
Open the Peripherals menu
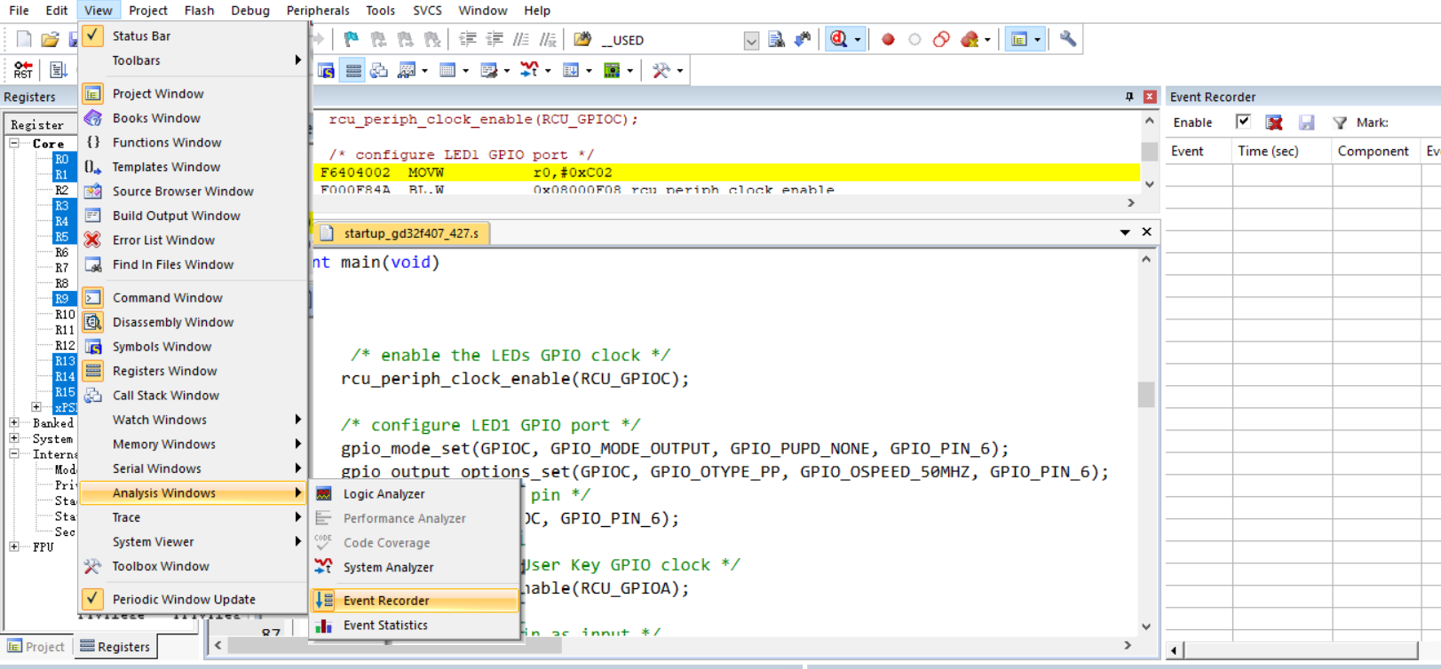click(318, 11)
